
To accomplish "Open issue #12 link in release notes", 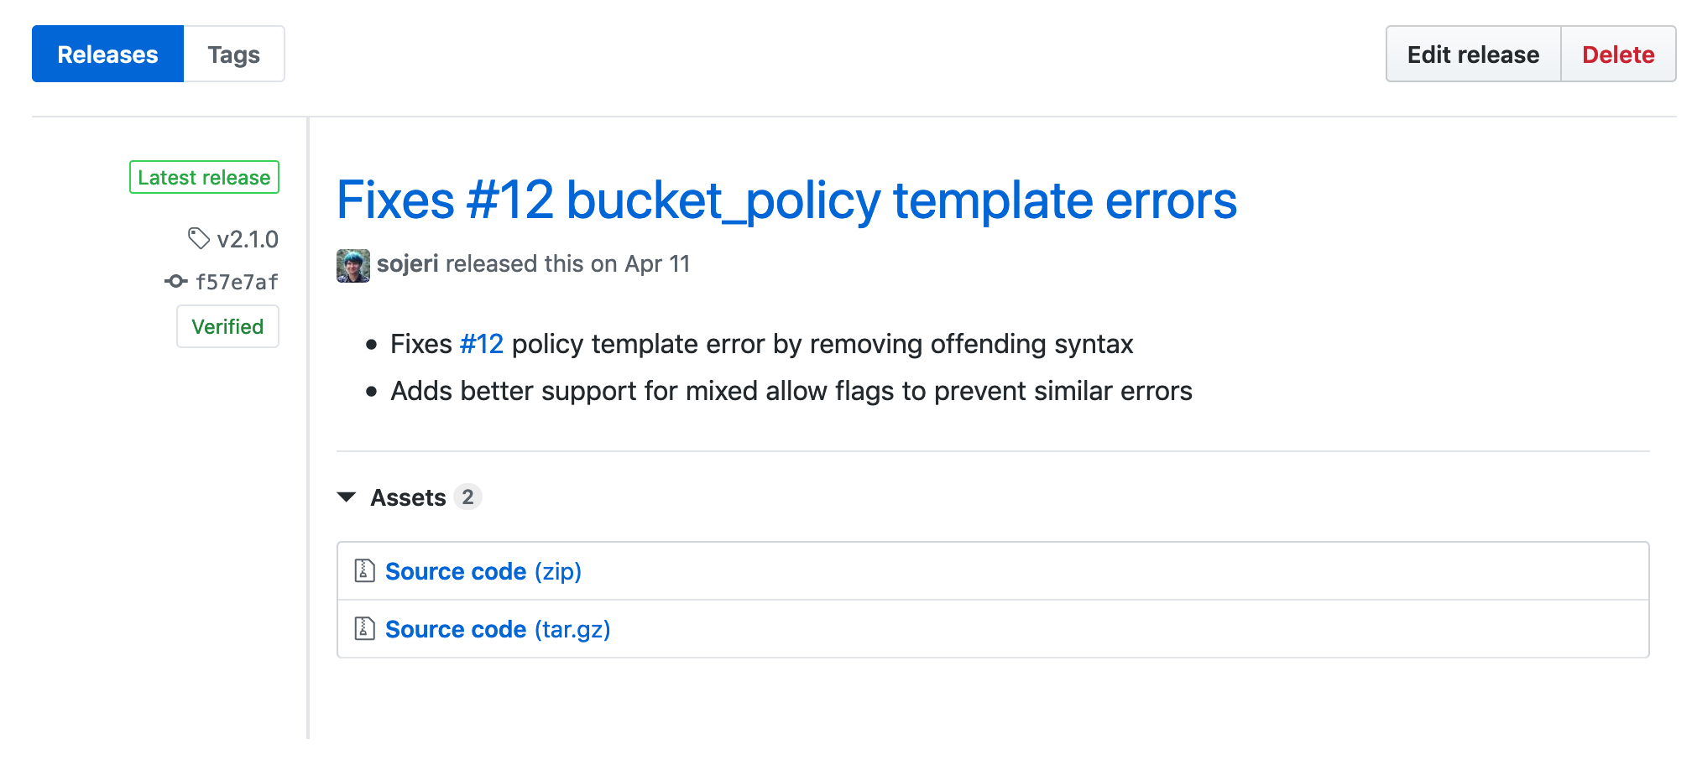I will [482, 343].
